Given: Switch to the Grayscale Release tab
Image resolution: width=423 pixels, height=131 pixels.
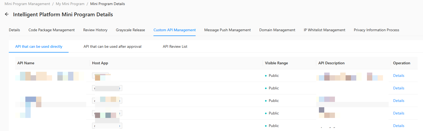Looking at the screenshot, I should click(x=131, y=30).
